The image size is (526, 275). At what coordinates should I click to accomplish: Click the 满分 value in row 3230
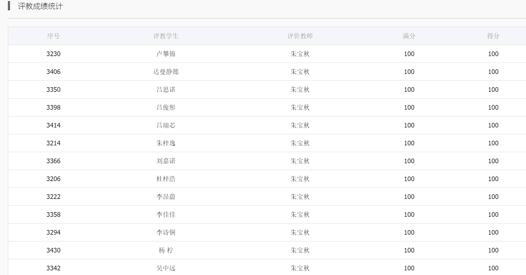[409, 54]
